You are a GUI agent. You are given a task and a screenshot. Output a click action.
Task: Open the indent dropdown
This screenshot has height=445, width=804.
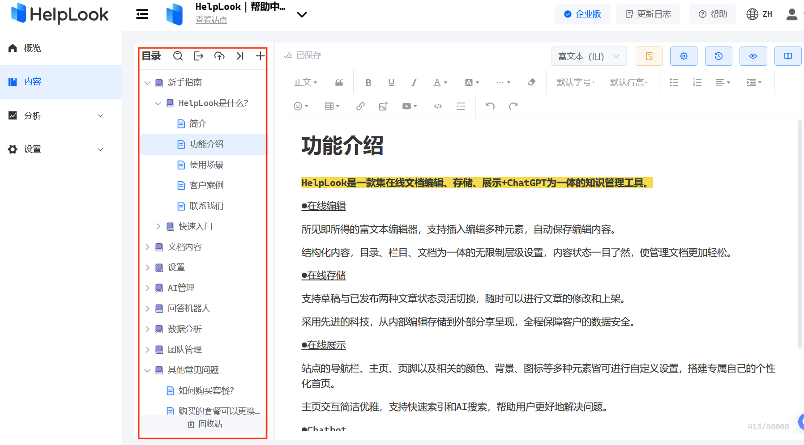coord(754,82)
